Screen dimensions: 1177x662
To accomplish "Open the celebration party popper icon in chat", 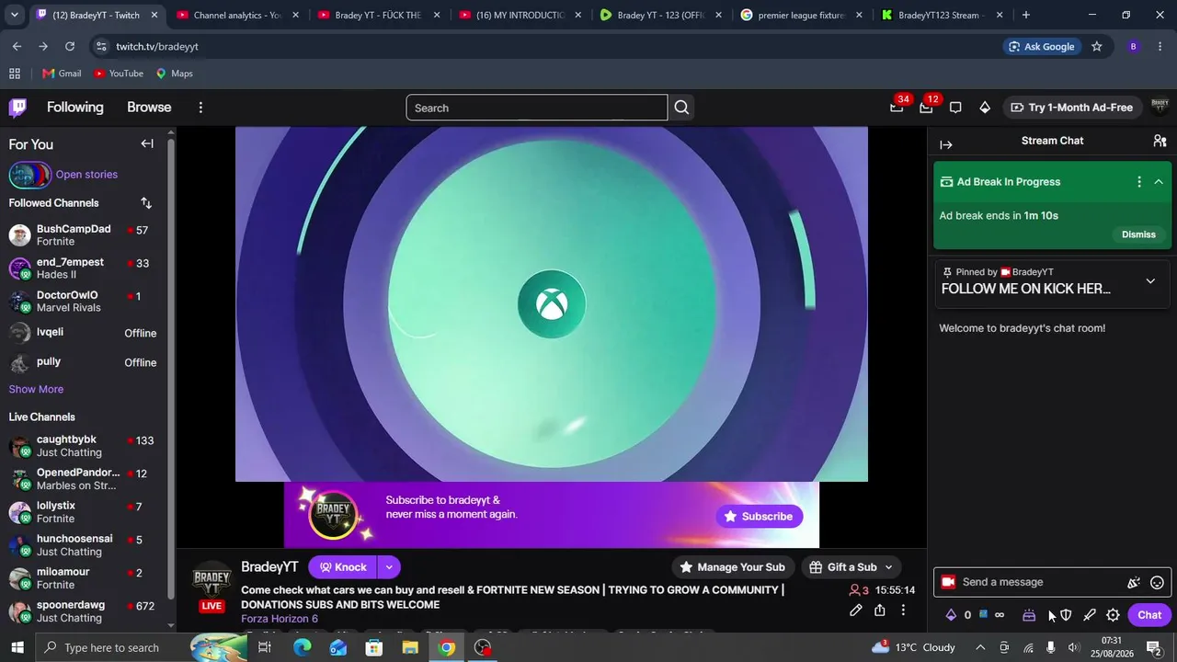I will click(x=1134, y=582).
